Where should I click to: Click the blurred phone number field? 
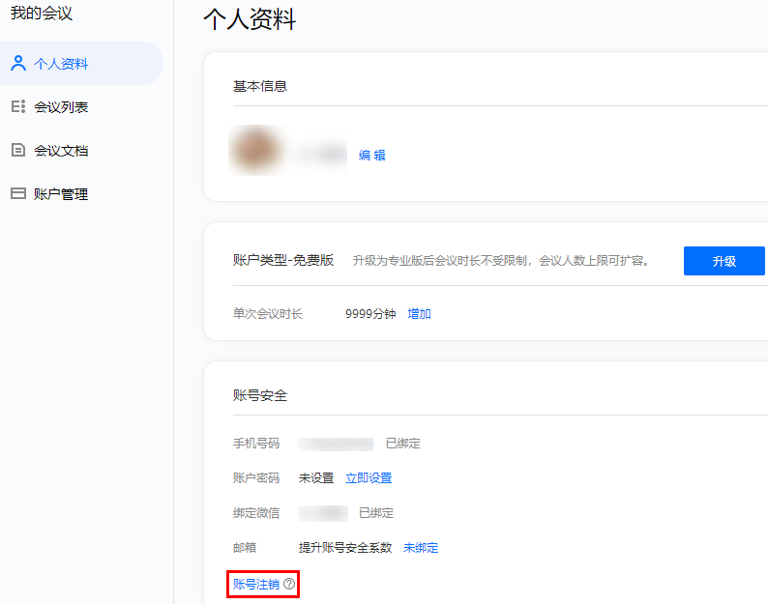pos(336,444)
